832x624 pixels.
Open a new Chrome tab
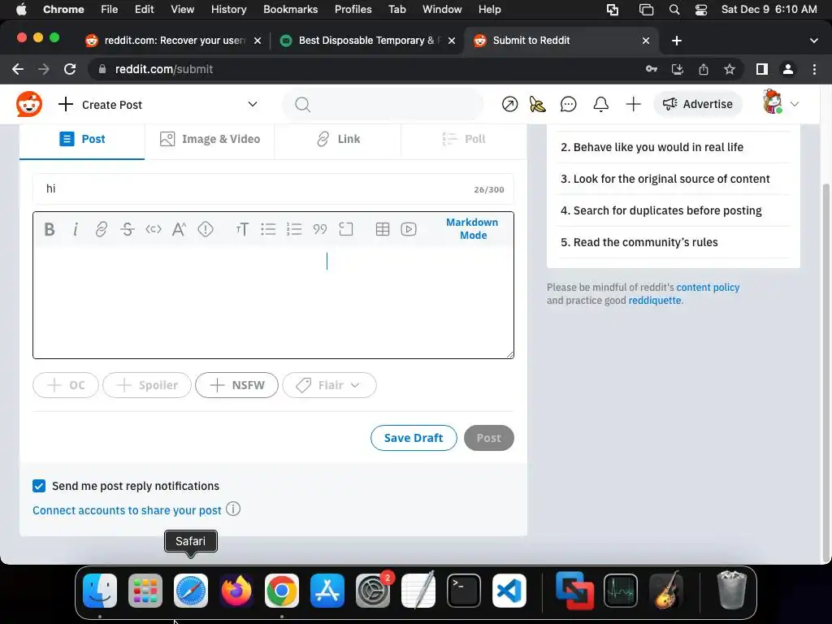tap(677, 41)
